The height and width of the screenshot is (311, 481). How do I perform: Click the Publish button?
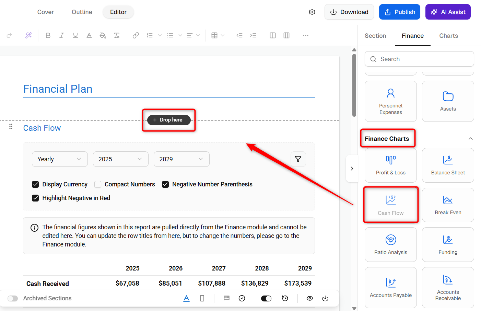tap(400, 12)
